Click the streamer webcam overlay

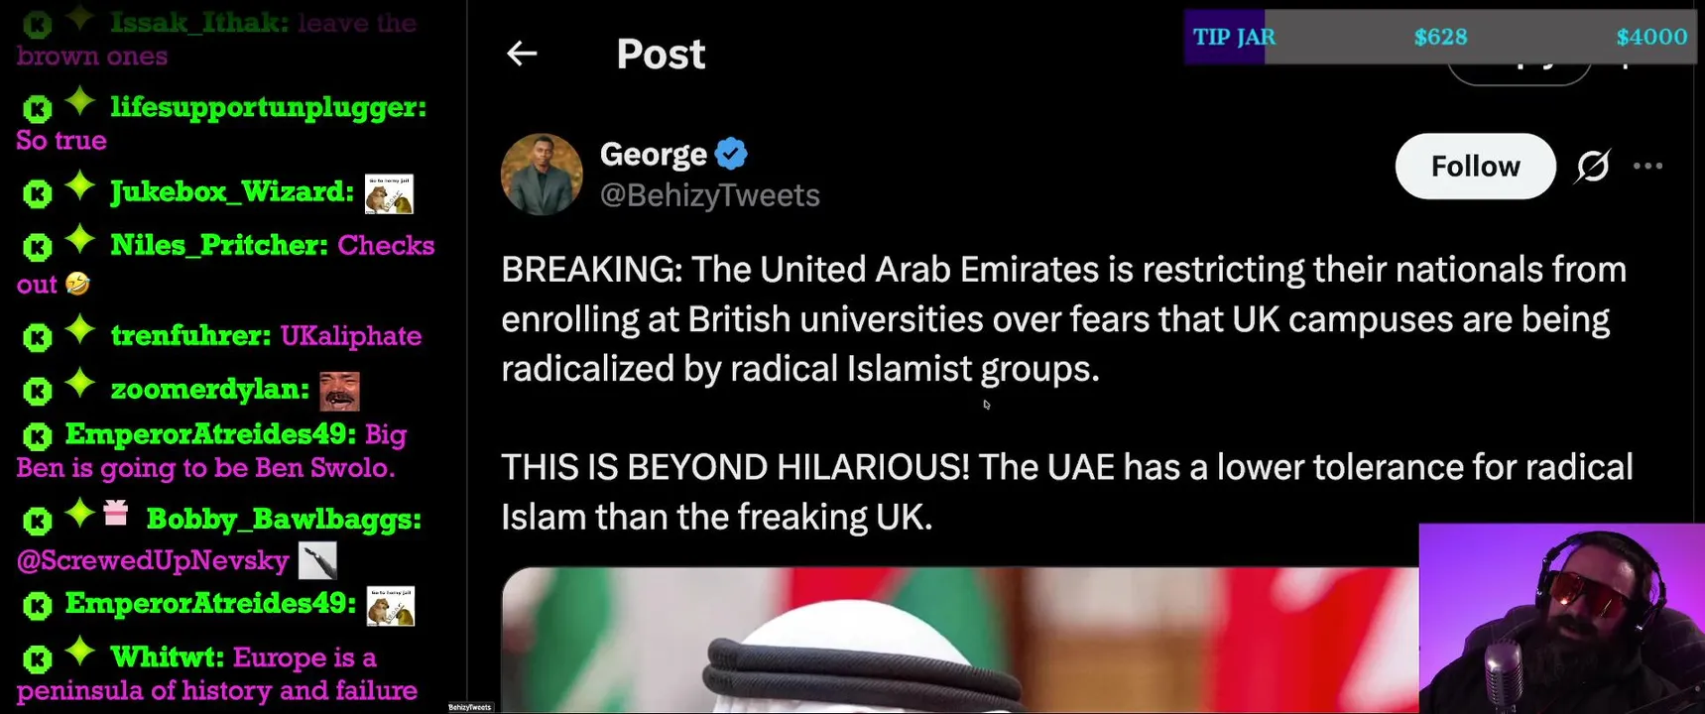click(x=1561, y=619)
